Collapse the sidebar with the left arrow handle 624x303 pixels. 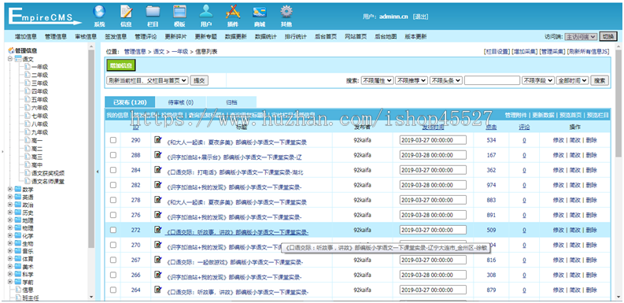[x=98, y=172]
